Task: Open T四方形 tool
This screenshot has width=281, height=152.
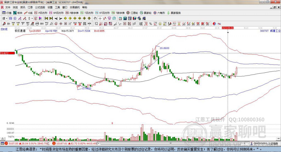Action: pos(87,13)
